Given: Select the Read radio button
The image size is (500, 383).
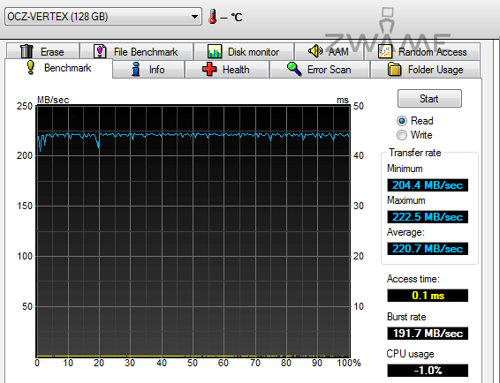Looking at the screenshot, I should (402, 121).
